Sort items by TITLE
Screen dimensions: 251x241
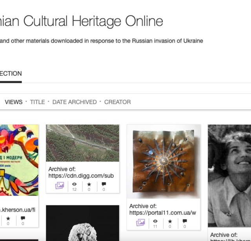click(x=38, y=102)
